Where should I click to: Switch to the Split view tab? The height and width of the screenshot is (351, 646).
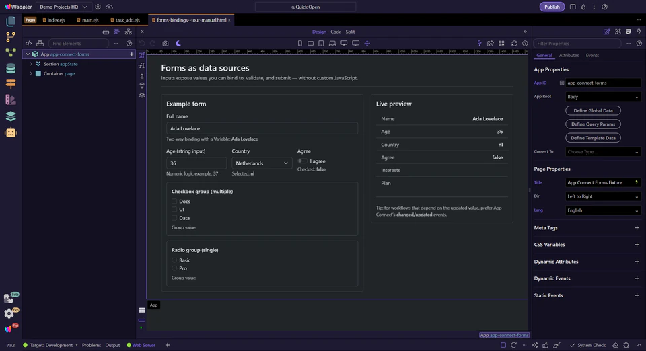tap(350, 32)
